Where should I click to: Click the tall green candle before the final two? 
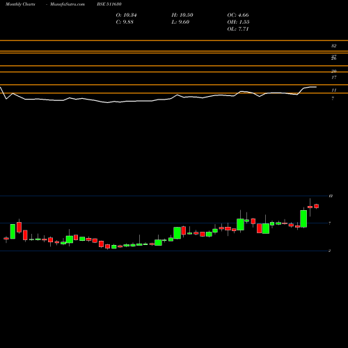pos(303,219)
